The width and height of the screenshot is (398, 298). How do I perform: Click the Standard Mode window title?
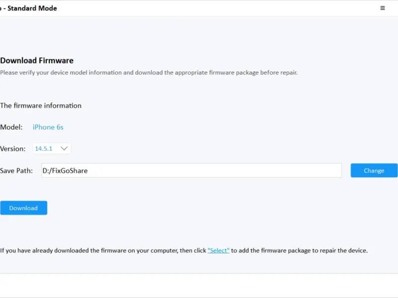click(31, 8)
